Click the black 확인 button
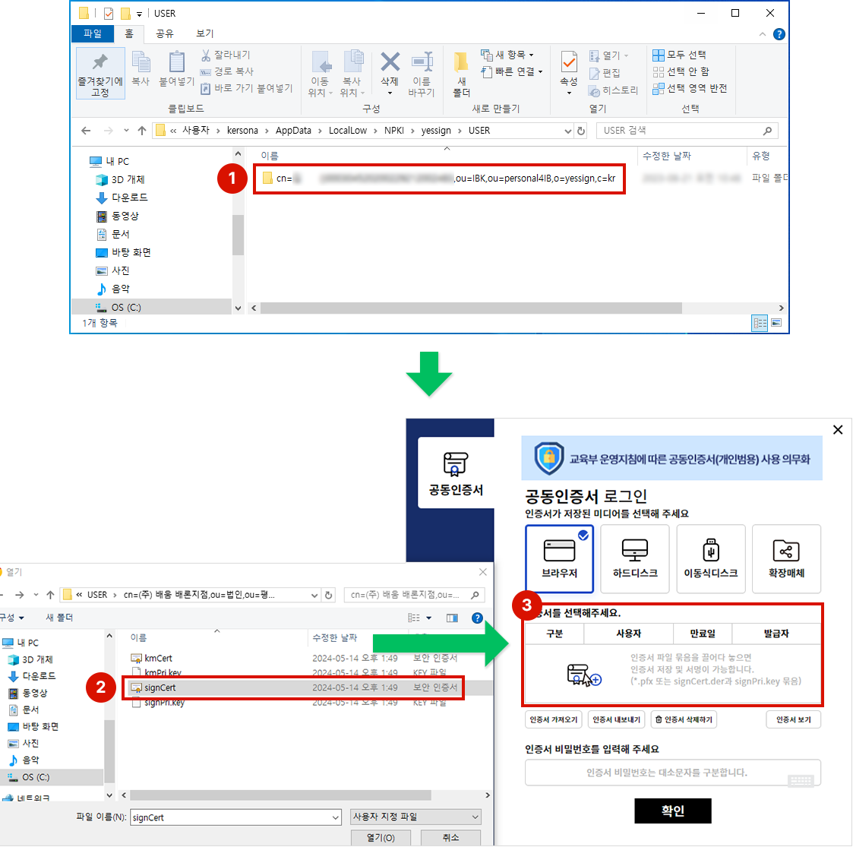Image resolution: width=853 pixels, height=847 pixels. point(673,811)
